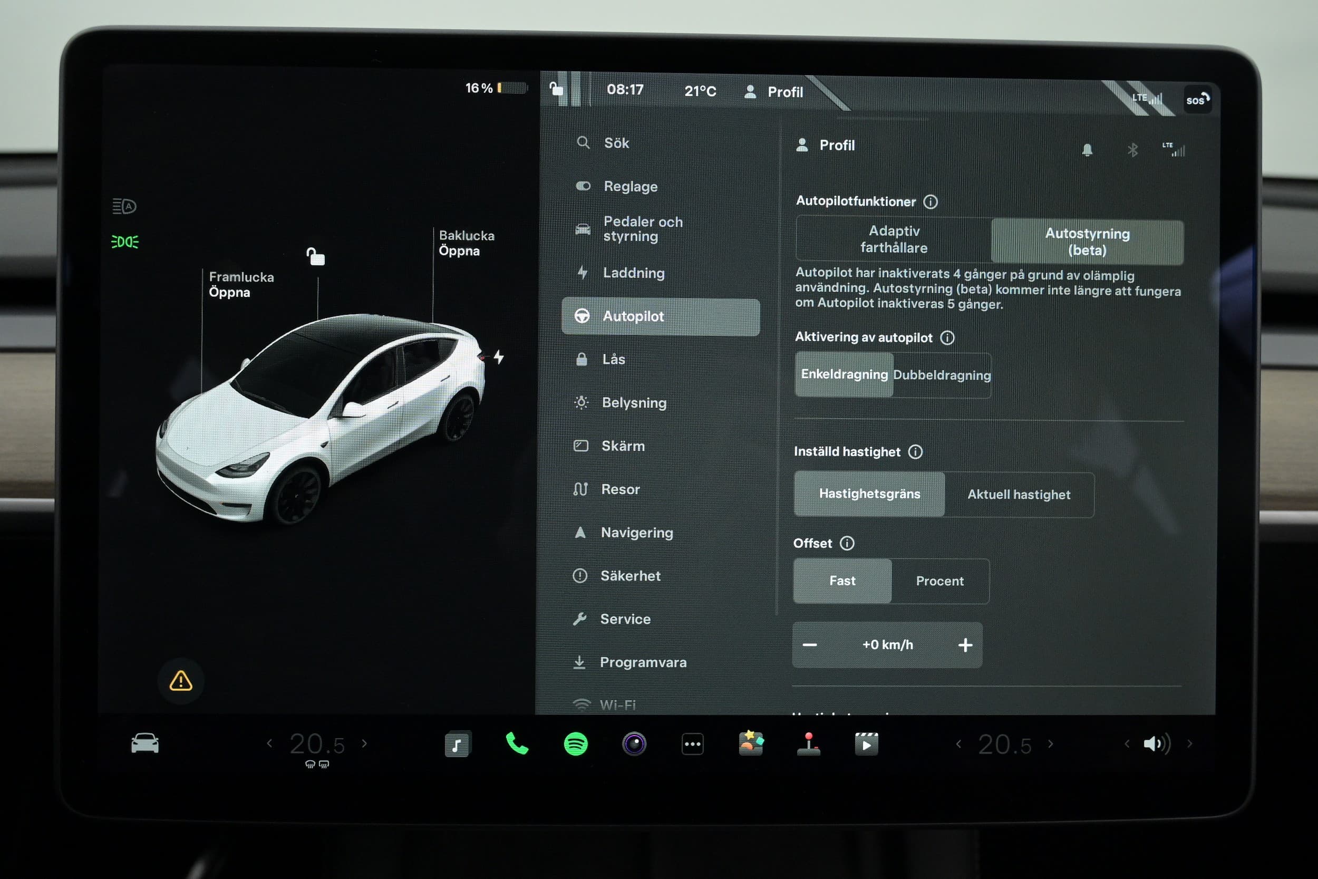
Task: Lower passenger temperature with left chevron
Action: click(959, 745)
